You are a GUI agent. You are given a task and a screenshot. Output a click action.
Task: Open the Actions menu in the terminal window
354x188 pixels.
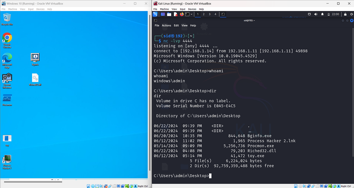tap(166, 25)
